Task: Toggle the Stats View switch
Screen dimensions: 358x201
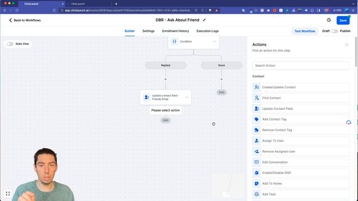Action: 10,44
